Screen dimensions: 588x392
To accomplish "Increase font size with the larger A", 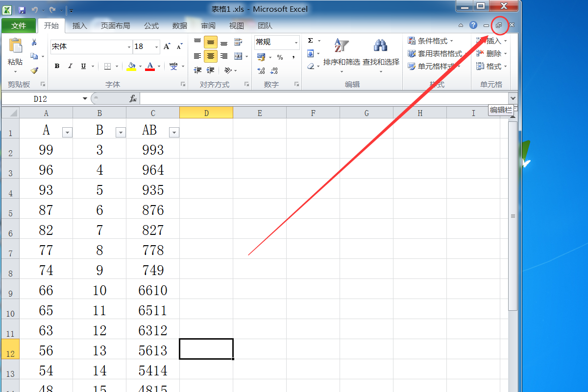I will [x=167, y=46].
